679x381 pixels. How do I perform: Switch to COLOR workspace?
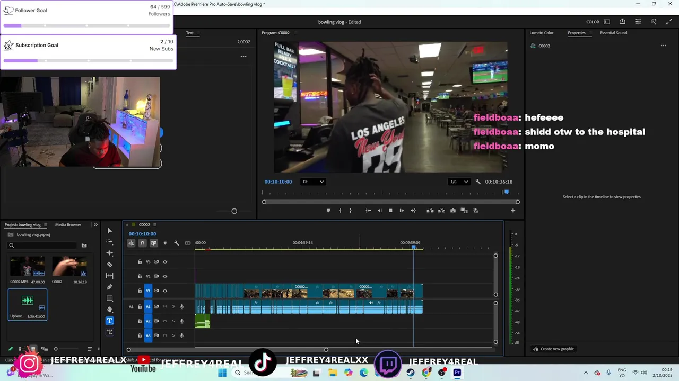coord(593,22)
